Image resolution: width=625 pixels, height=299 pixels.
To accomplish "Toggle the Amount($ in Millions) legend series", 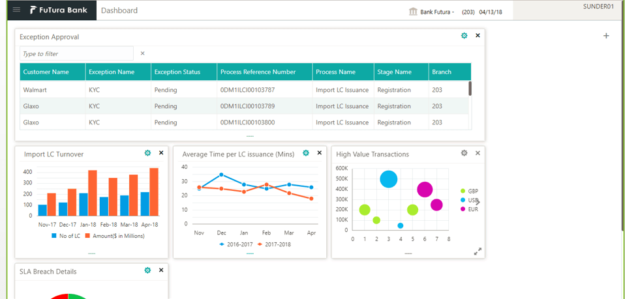I will (119, 236).
